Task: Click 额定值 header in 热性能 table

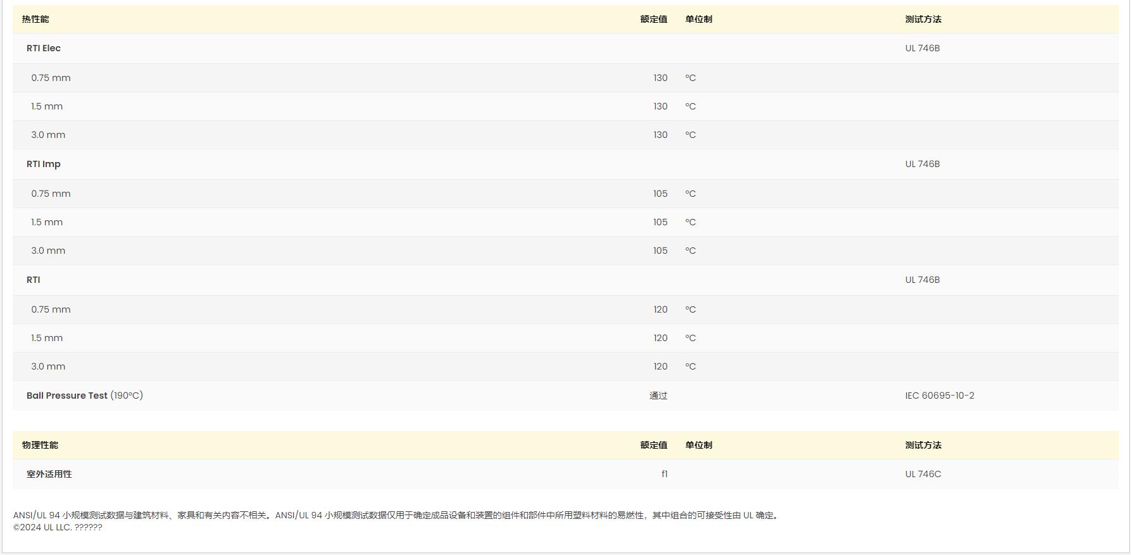Action: 654,19
